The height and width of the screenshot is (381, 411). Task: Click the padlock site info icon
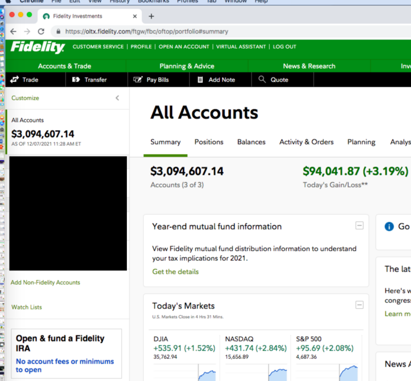pyautogui.click(x=58, y=31)
